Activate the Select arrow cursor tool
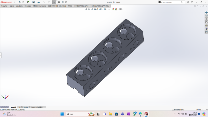 tap(54, 2)
